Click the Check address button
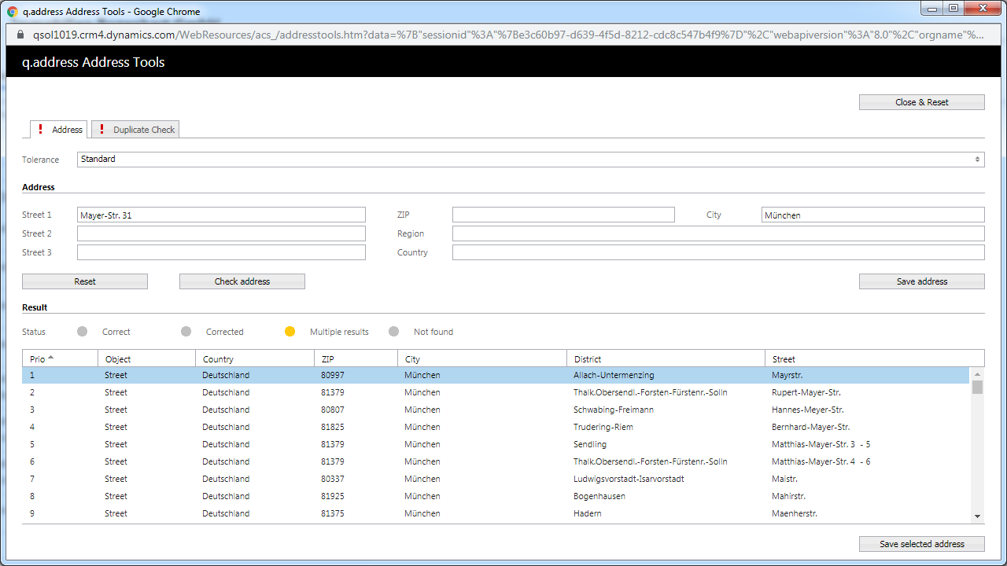 242,281
